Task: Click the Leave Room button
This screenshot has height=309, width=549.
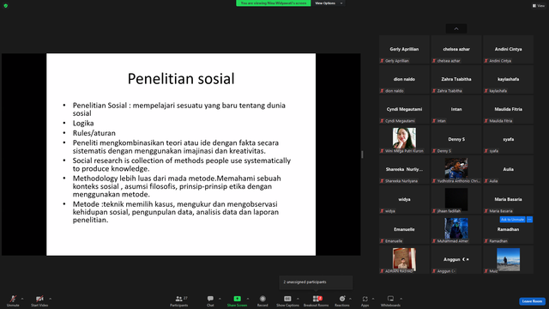Action: coord(532,301)
